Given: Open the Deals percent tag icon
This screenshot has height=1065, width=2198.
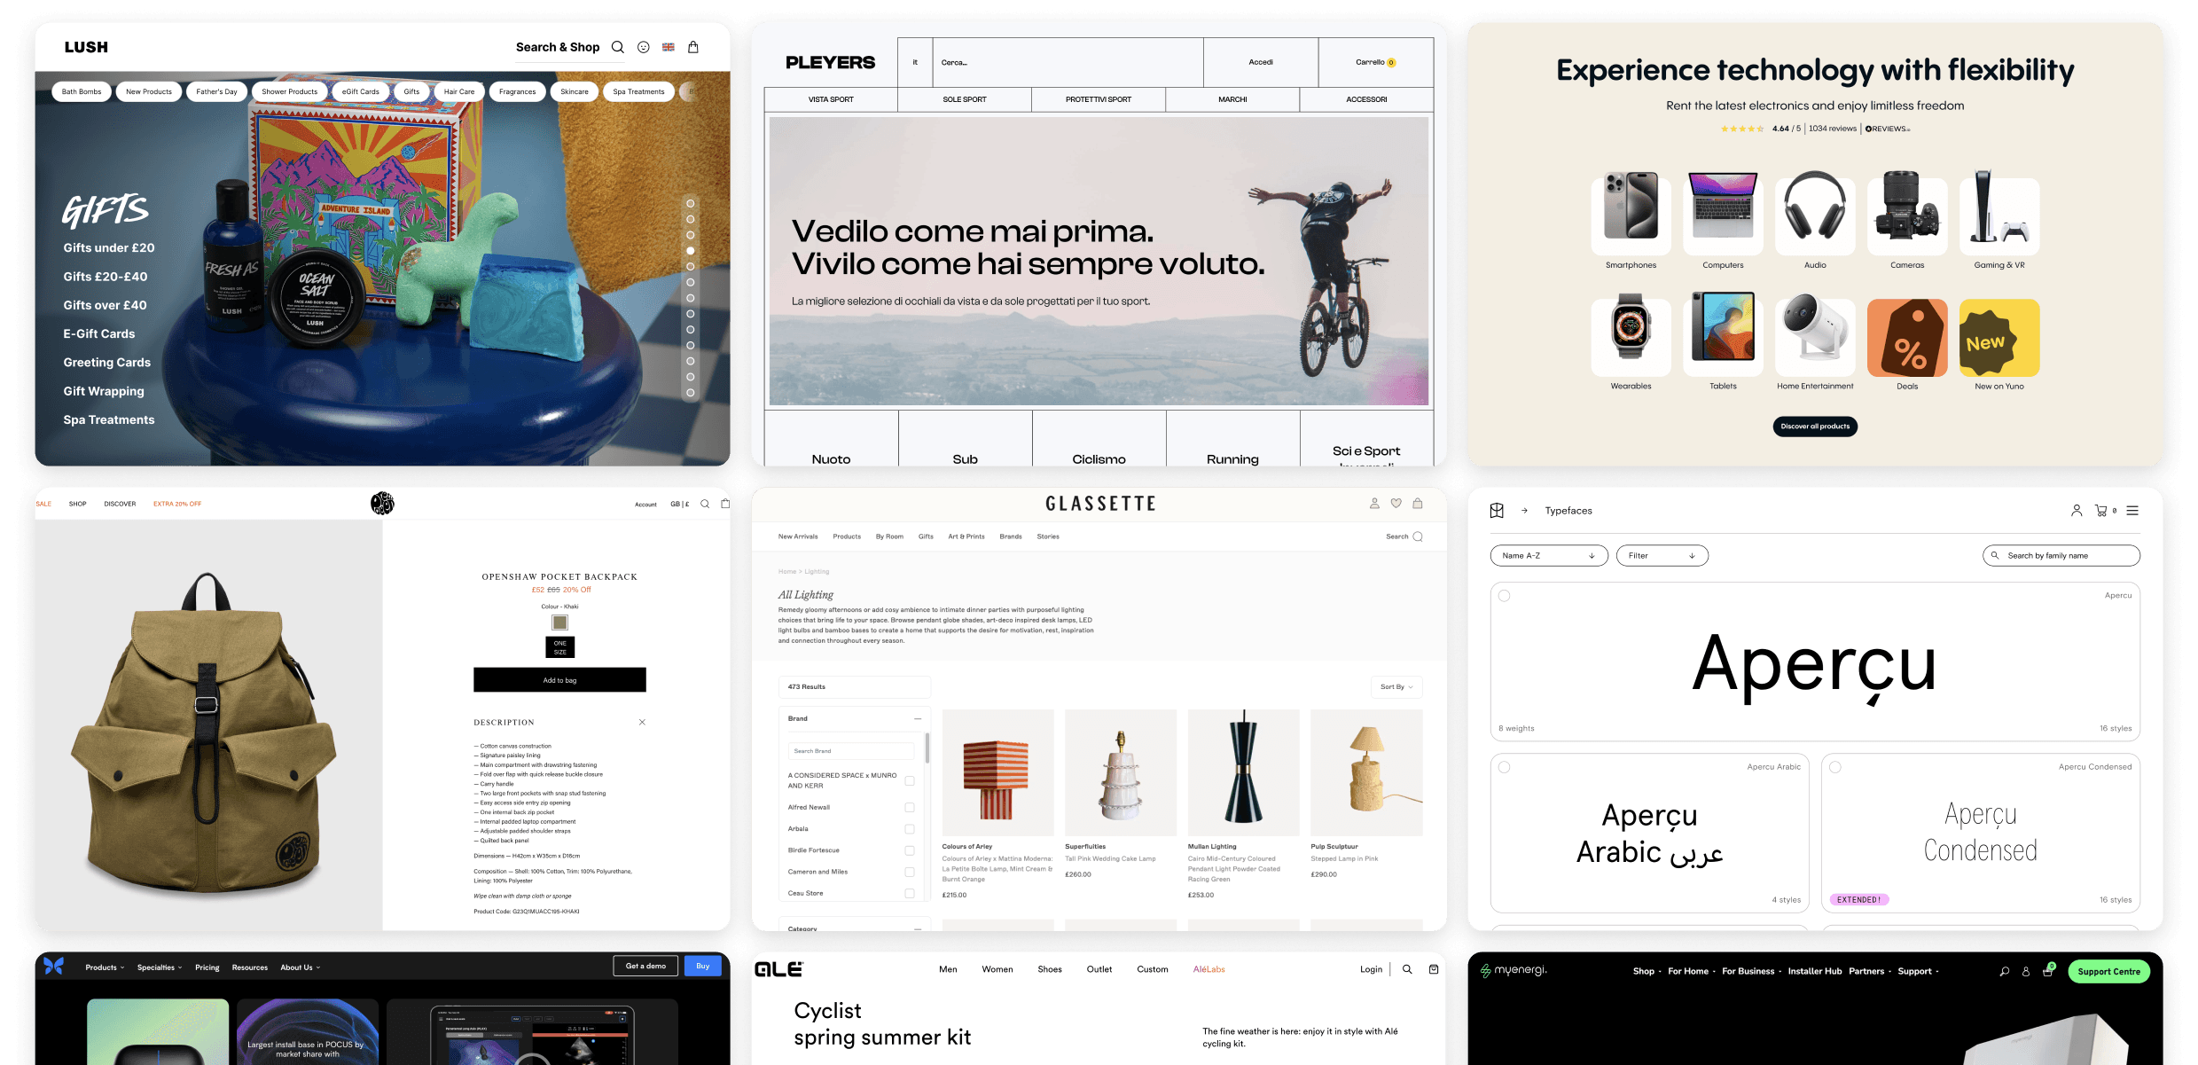Looking at the screenshot, I should 1907,337.
